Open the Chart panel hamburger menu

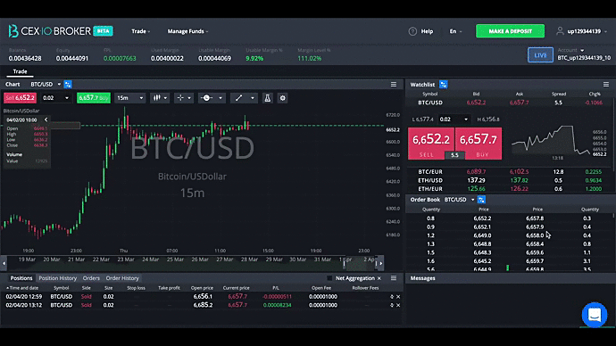point(393,85)
